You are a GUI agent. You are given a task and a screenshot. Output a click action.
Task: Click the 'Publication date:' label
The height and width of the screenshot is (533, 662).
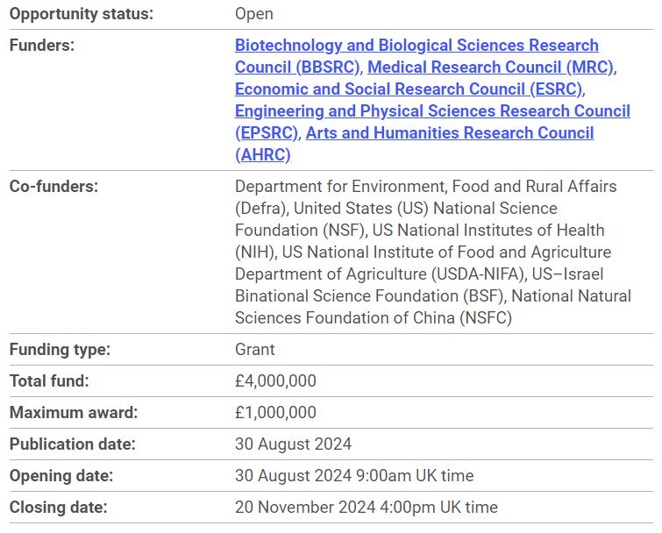coord(73,444)
